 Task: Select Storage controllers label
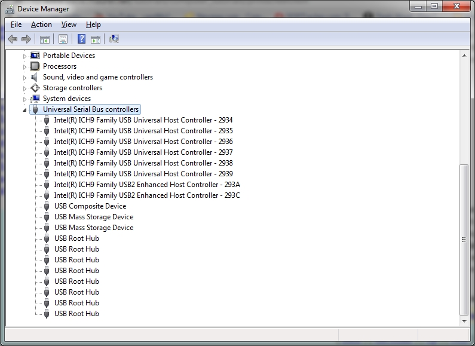(72, 88)
